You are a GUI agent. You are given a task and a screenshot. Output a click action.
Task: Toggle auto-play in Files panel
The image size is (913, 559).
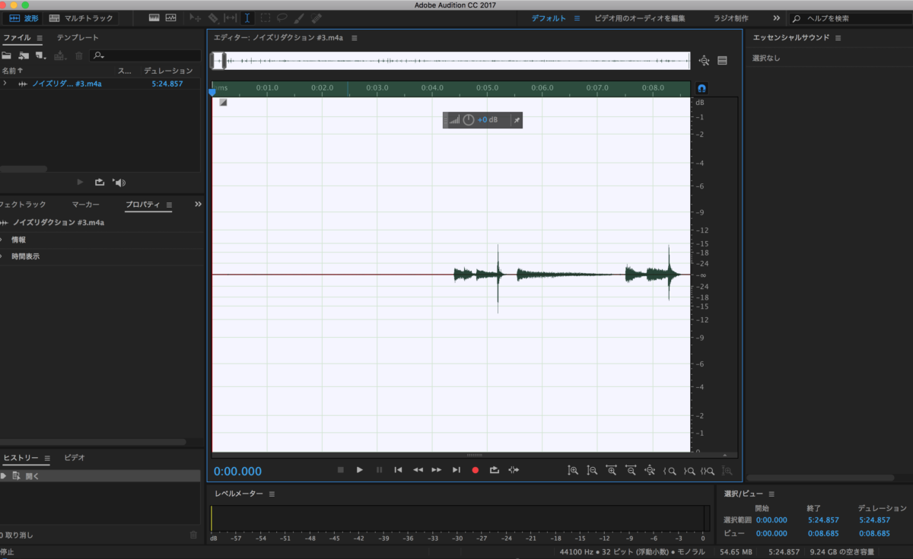(x=119, y=182)
